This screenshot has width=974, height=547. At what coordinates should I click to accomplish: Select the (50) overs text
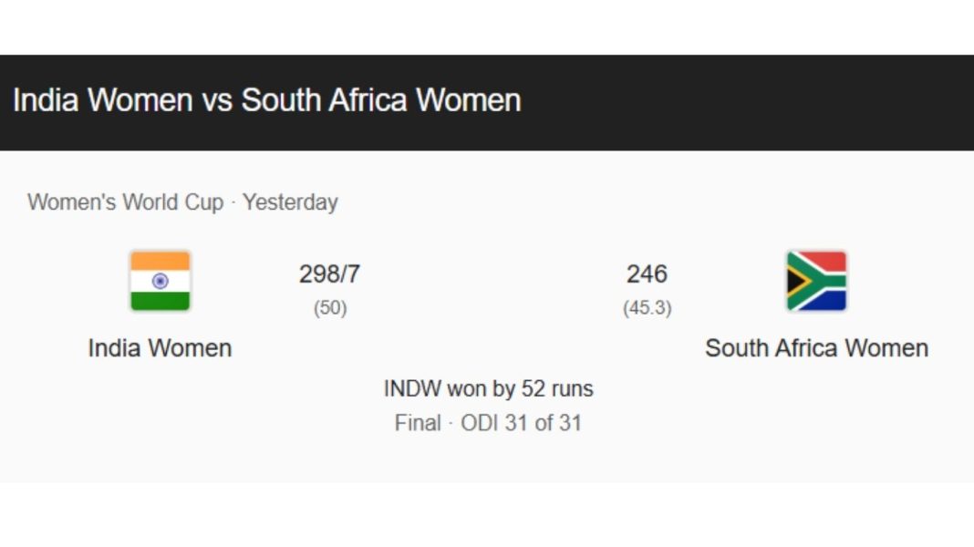(x=330, y=308)
